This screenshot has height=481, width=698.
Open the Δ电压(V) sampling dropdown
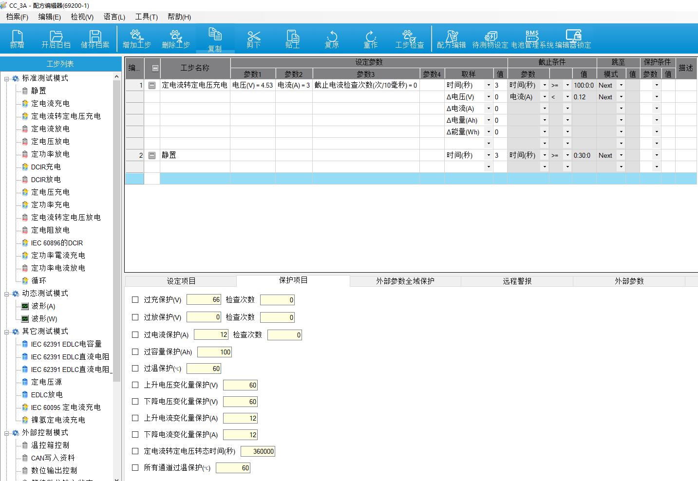489,97
